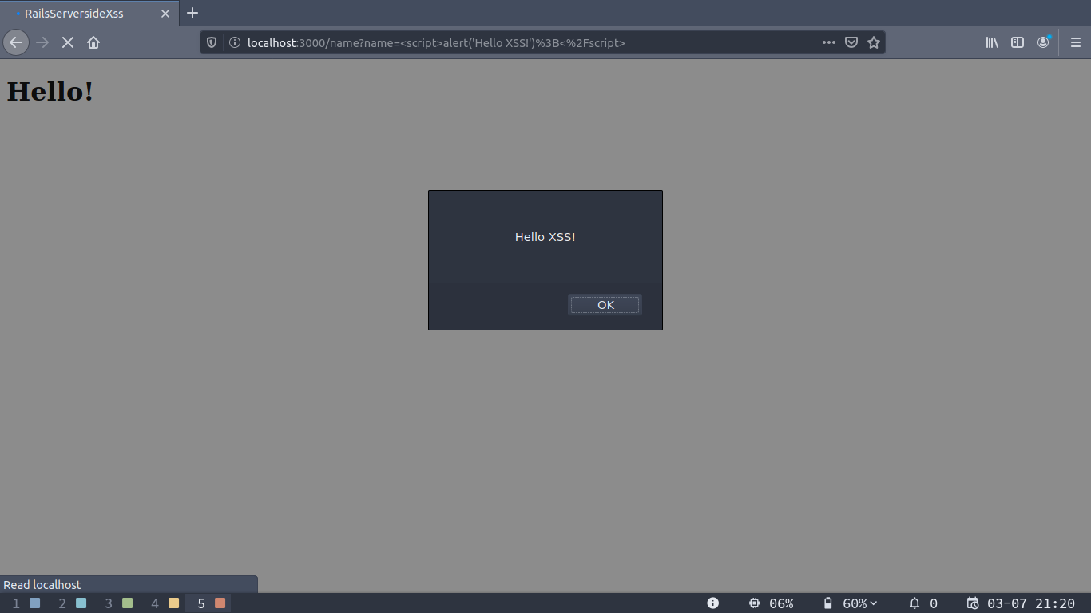The width and height of the screenshot is (1091, 613).
Task: Show site information for localhost
Action: (235, 42)
